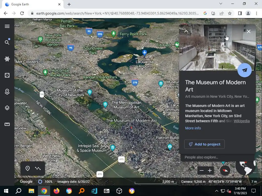Image resolution: width=262 pixels, height=196 pixels.
Task: Bookmark this page with star icon
Action: point(230,13)
